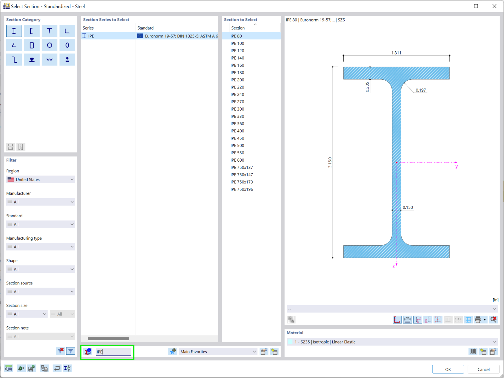
Task: Click the add to favorites star icon
Action: point(173,352)
